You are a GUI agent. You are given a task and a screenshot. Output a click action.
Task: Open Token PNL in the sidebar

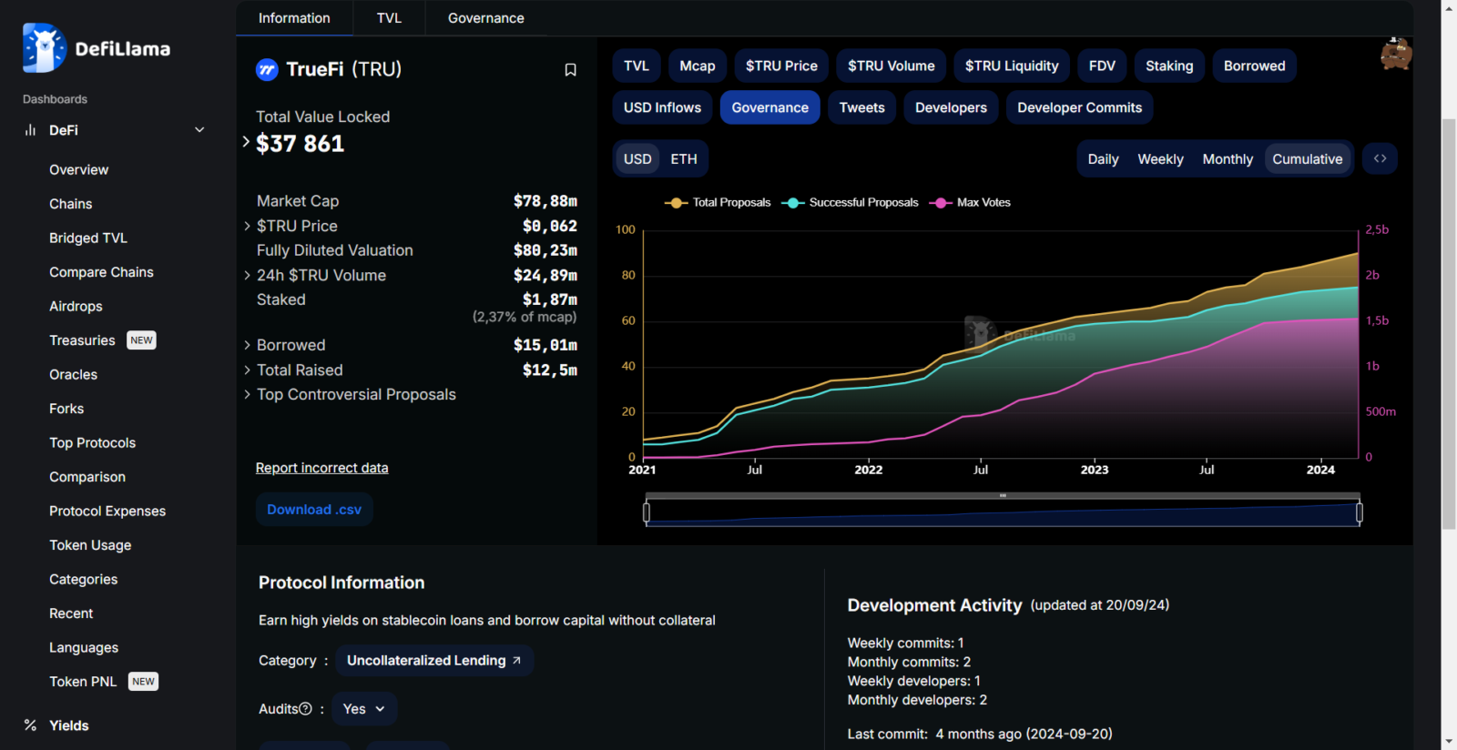[83, 682]
